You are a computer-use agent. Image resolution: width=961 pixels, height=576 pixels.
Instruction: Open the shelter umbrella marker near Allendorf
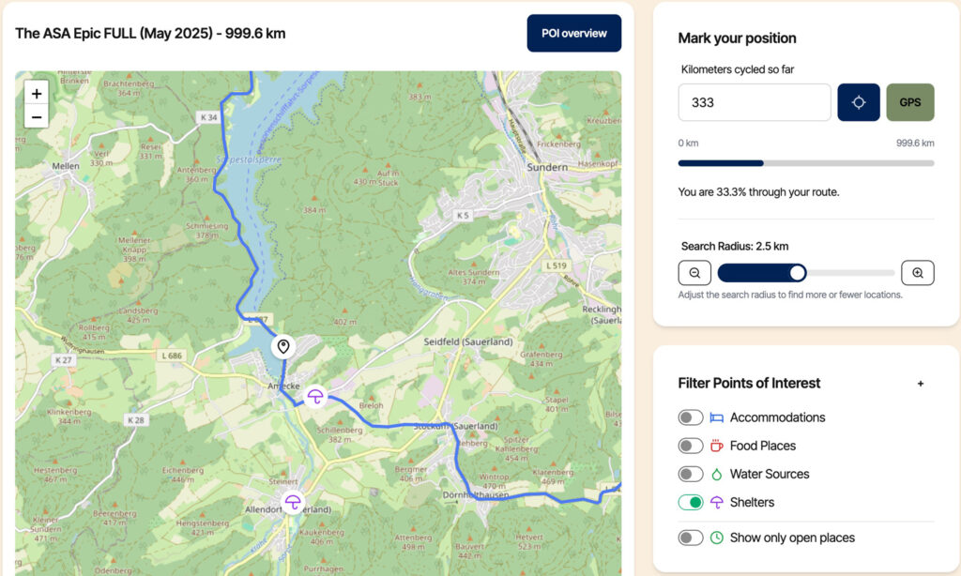click(x=293, y=503)
